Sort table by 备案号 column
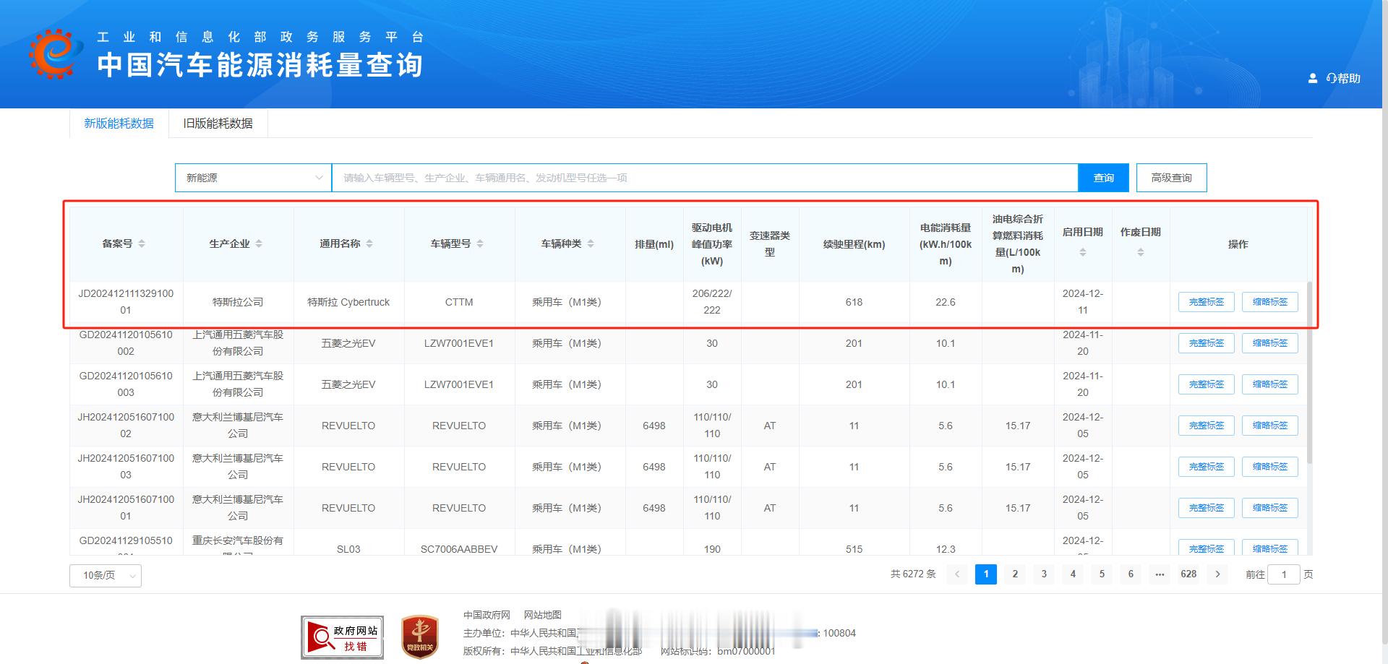 (142, 244)
